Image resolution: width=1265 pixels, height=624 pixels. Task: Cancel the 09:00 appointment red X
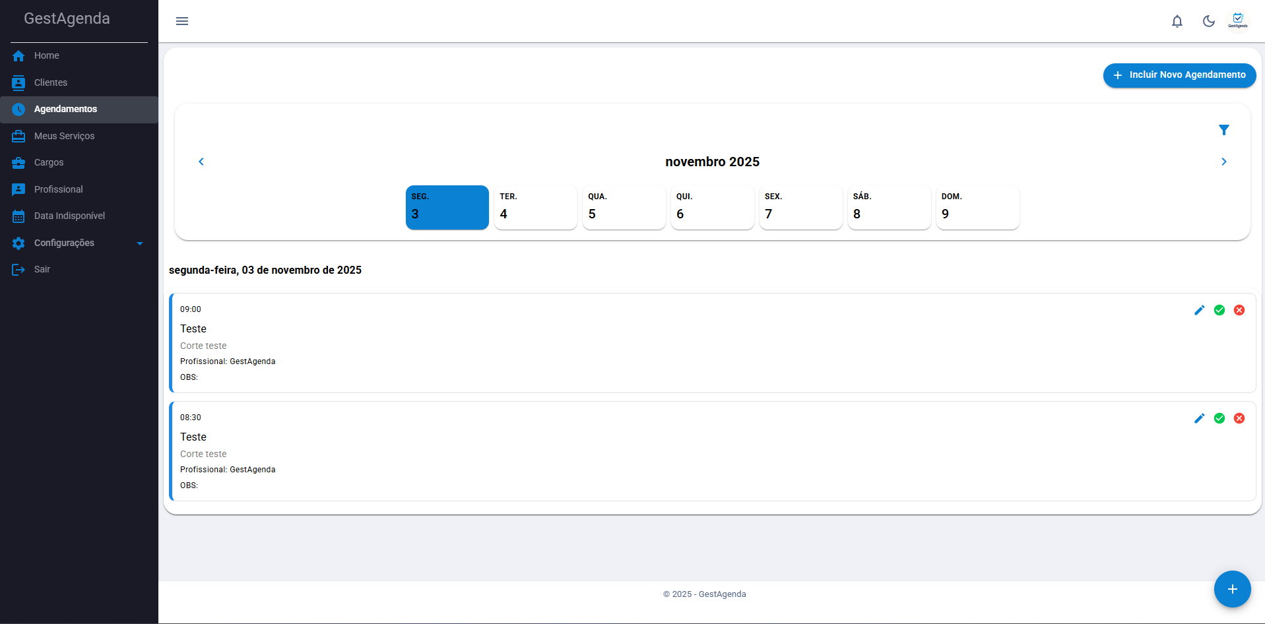coord(1239,310)
